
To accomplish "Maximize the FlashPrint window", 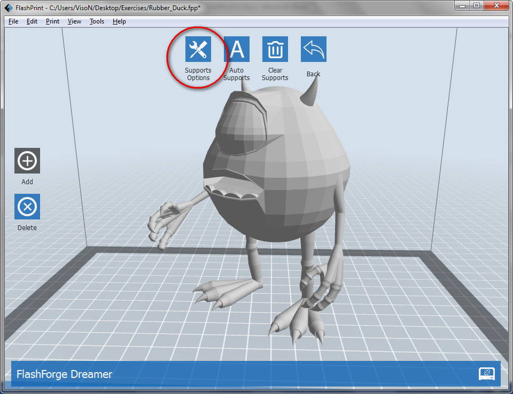I will (477, 6).
